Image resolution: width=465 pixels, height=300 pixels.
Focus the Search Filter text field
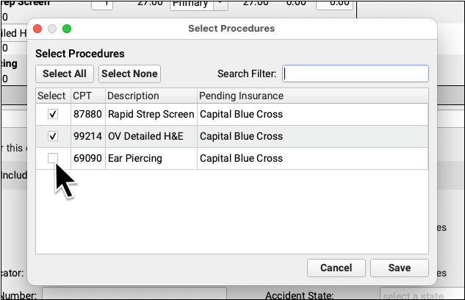click(x=356, y=74)
